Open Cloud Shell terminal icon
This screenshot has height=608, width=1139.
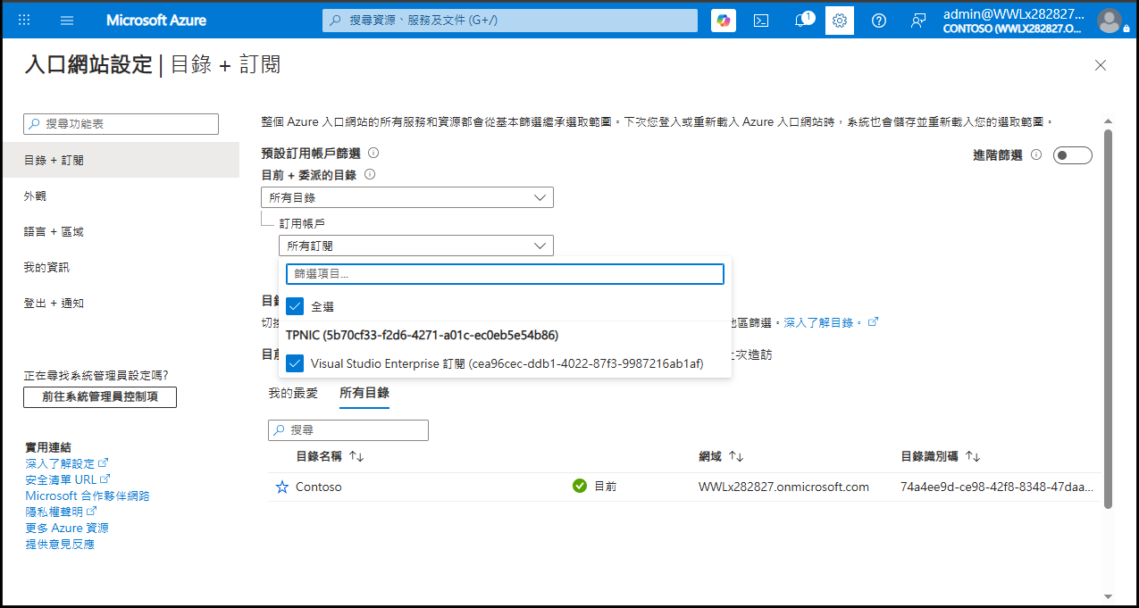pyautogui.click(x=761, y=21)
